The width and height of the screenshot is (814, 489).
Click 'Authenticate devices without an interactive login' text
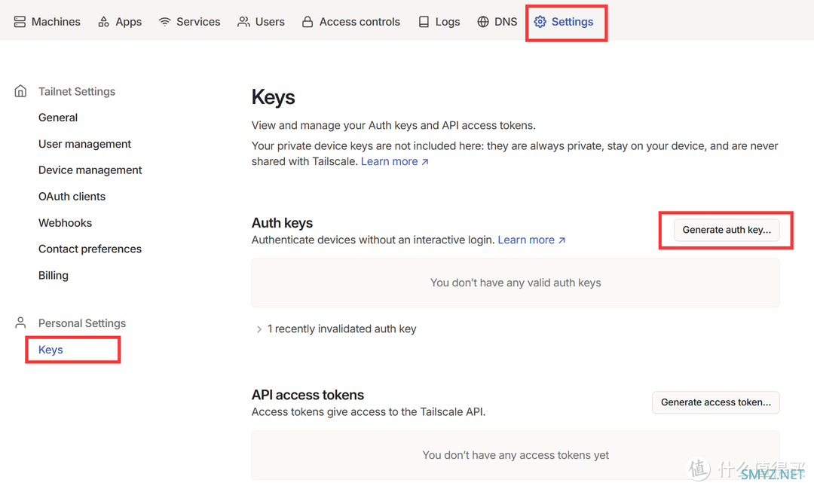click(x=373, y=240)
